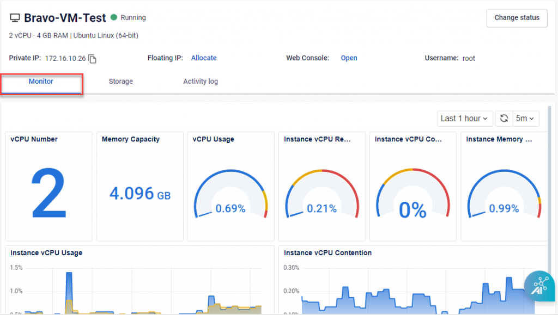Open the Activity log tab
The height and width of the screenshot is (315, 558).
click(201, 81)
